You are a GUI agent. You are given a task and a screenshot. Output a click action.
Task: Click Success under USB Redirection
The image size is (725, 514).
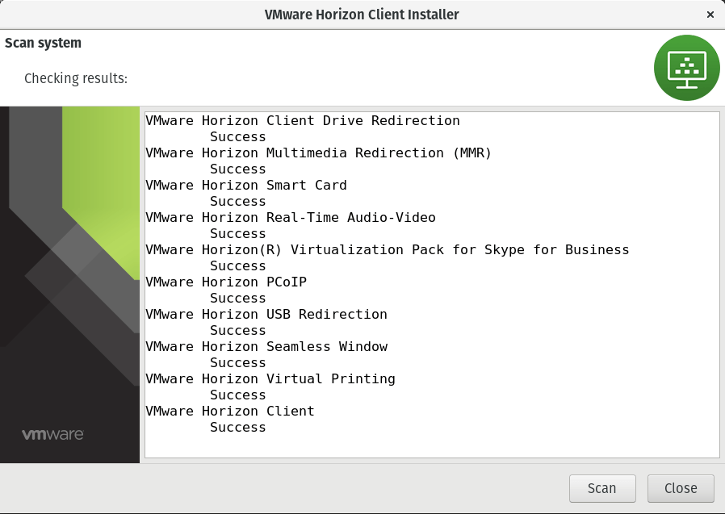click(238, 331)
